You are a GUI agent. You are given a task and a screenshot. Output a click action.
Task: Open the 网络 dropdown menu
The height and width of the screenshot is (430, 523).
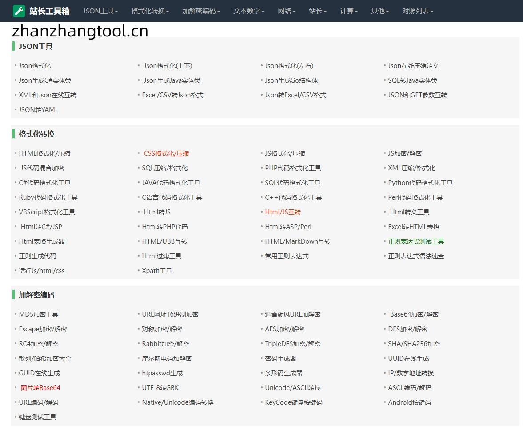pos(287,11)
